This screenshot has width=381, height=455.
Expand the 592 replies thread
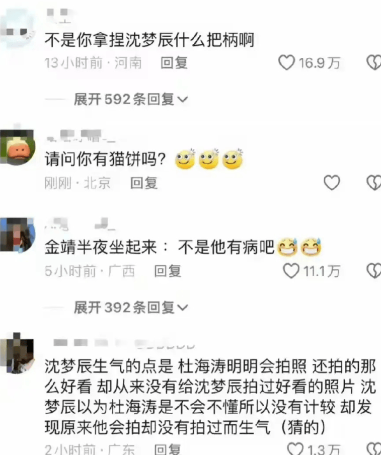click(131, 100)
